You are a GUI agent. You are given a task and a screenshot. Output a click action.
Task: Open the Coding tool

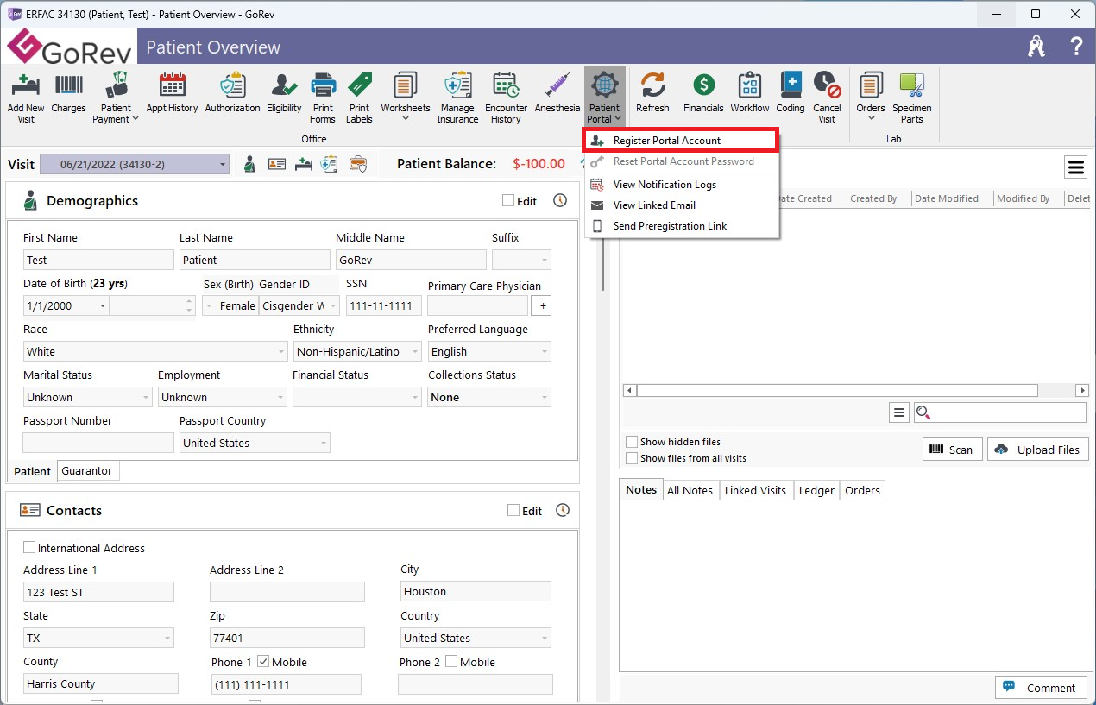point(791,93)
